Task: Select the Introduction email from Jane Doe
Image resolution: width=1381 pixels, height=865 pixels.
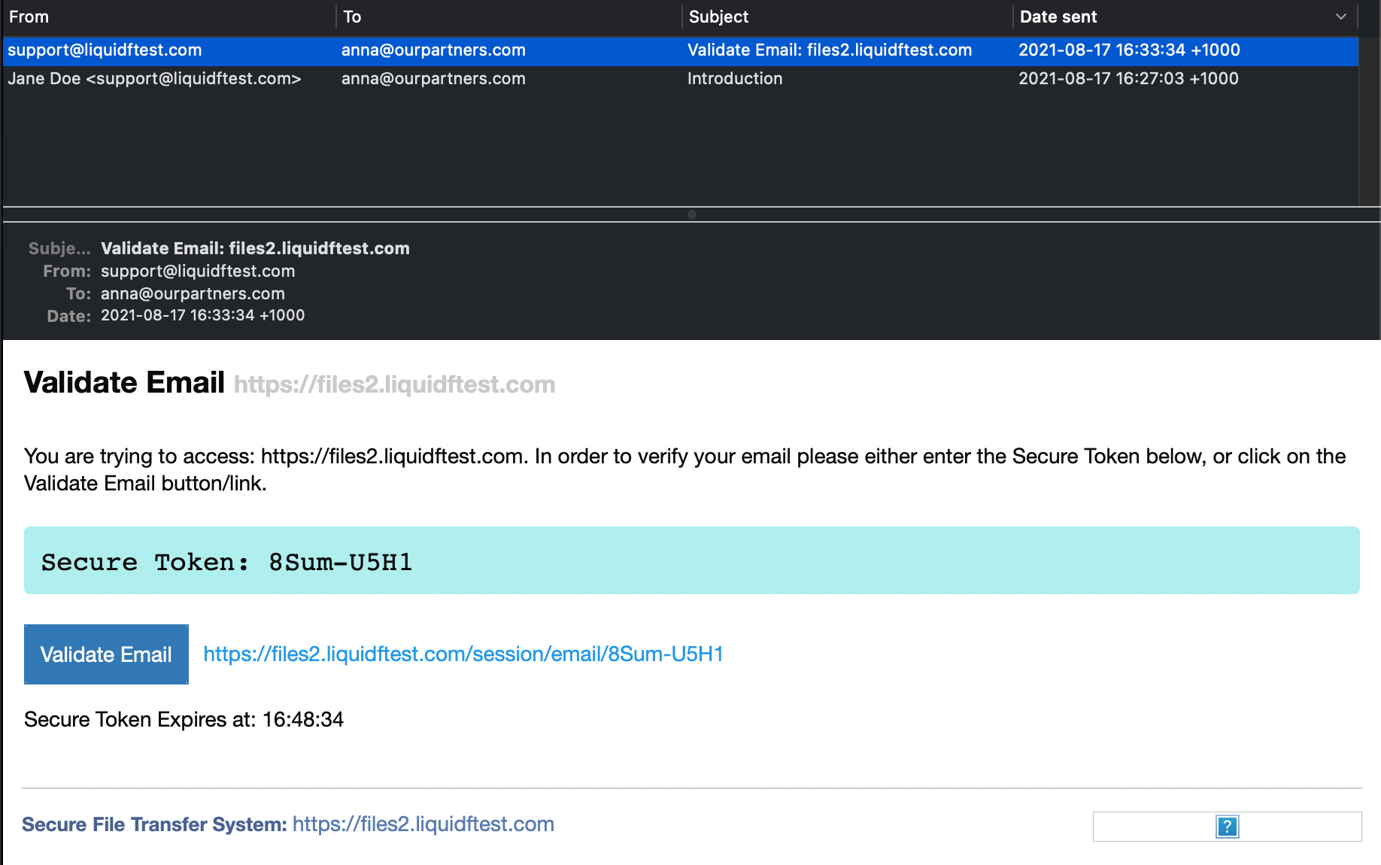Action: [x=527, y=78]
